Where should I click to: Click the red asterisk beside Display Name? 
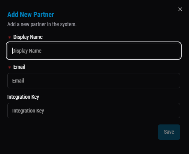point(10,37)
